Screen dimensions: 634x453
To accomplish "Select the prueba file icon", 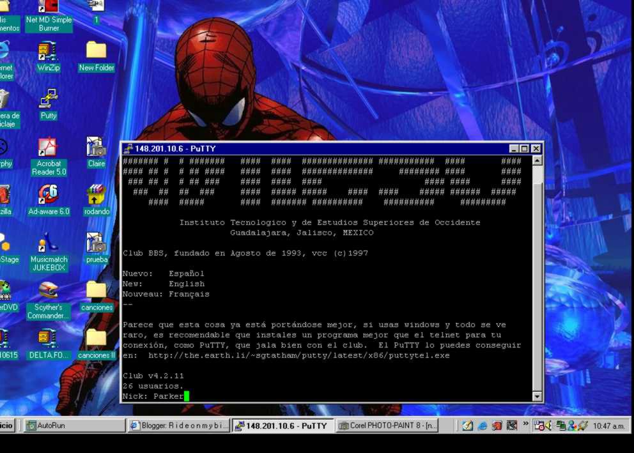I will coord(97,248).
